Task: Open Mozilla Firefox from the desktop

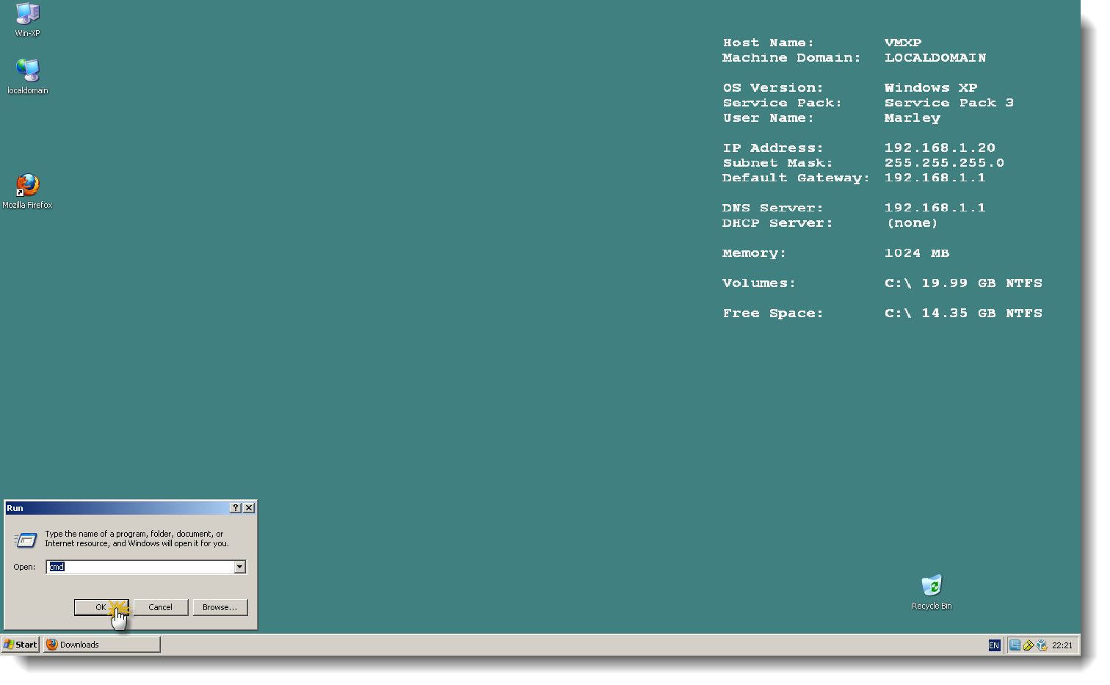Action: click(x=27, y=185)
